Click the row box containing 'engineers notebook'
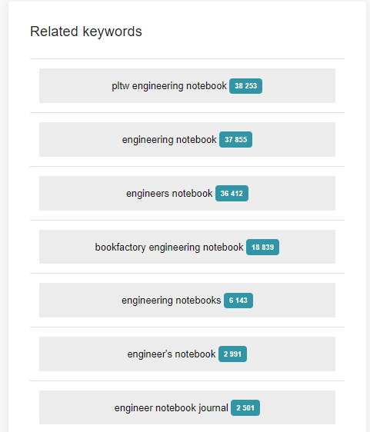The image size is (370, 432). tap(187, 193)
